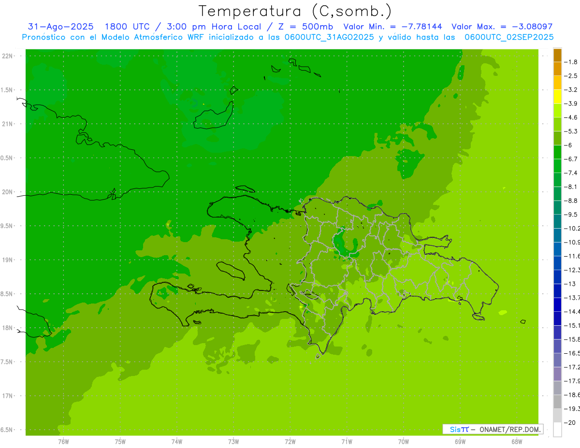This screenshot has width=580, height=448.
Task: Click the "76W" longitude label
Action: coord(63,441)
